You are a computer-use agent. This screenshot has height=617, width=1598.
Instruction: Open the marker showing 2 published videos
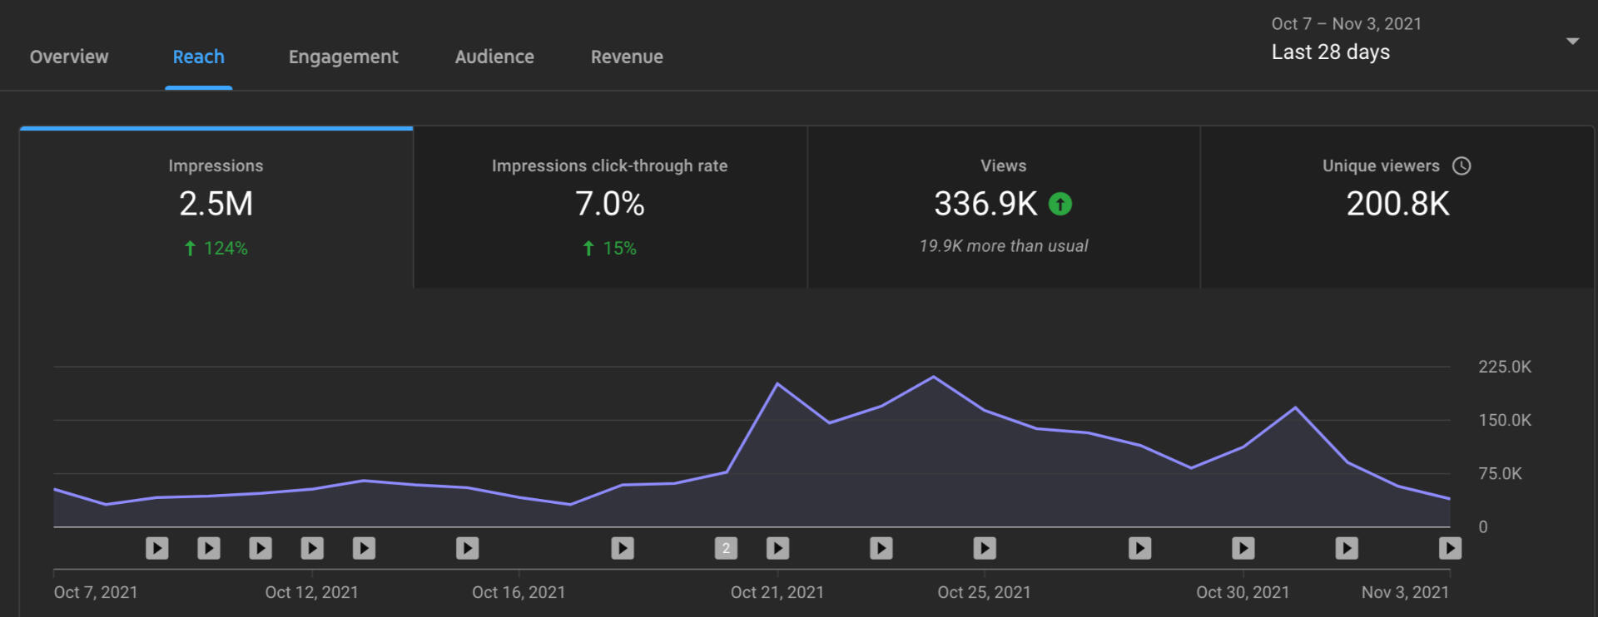(x=726, y=548)
